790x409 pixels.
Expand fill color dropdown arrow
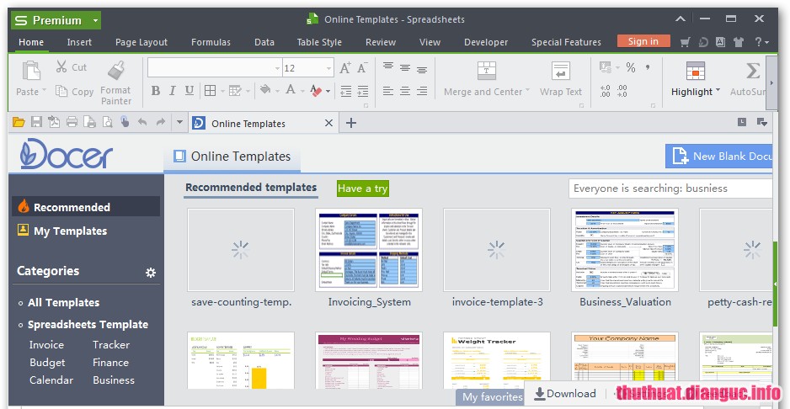pyautogui.click(x=276, y=91)
